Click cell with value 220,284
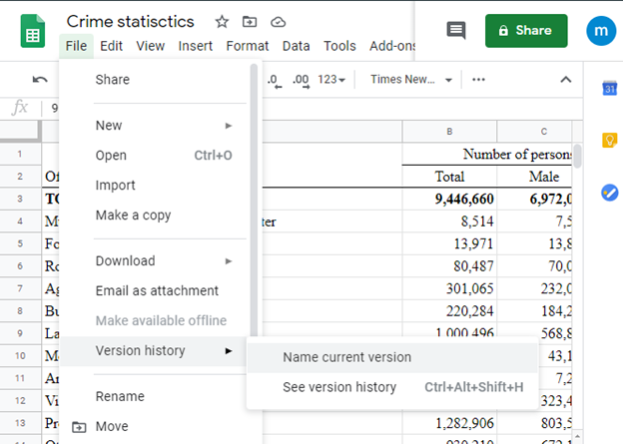 pos(449,311)
